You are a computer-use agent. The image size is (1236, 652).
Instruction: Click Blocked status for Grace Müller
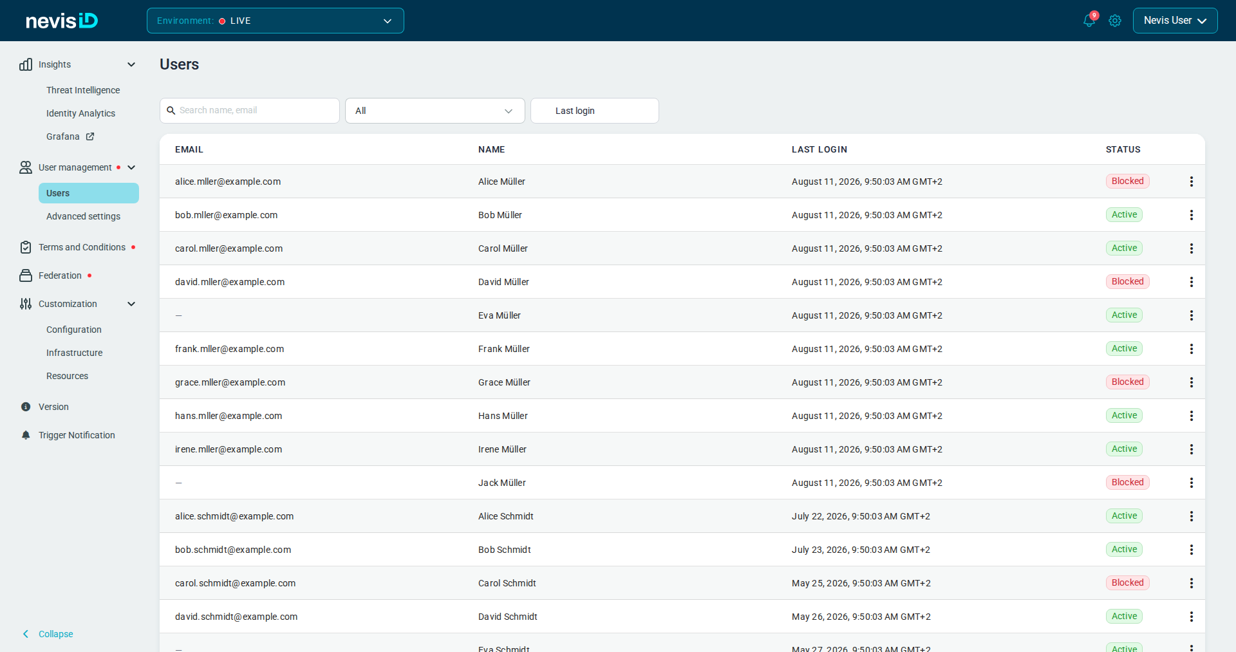pyautogui.click(x=1128, y=382)
